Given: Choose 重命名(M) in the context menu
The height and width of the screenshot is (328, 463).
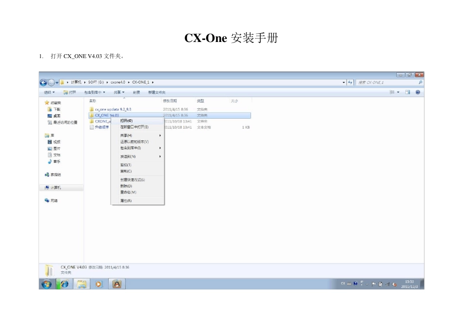Looking at the screenshot, I should [x=137, y=192].
